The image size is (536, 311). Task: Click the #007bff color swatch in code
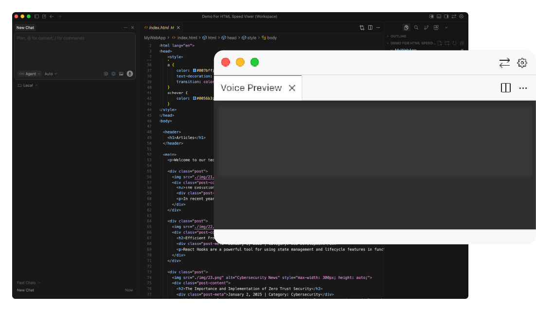[x=195, y=70]
